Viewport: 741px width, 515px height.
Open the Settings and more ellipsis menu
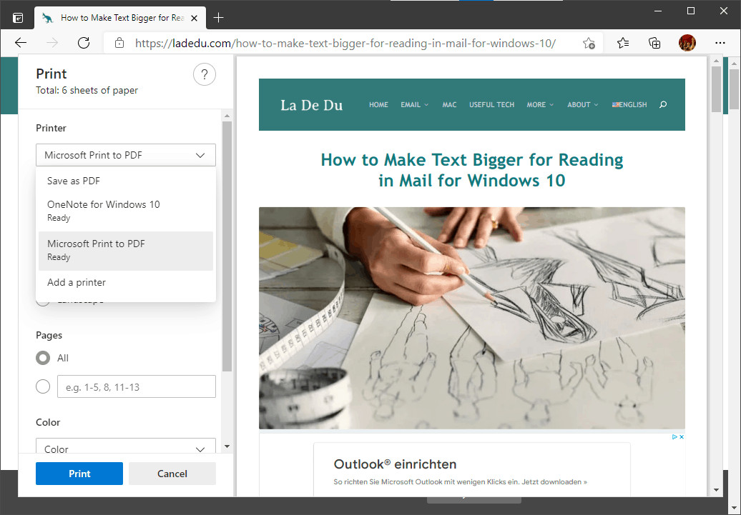tap(720, 43)
